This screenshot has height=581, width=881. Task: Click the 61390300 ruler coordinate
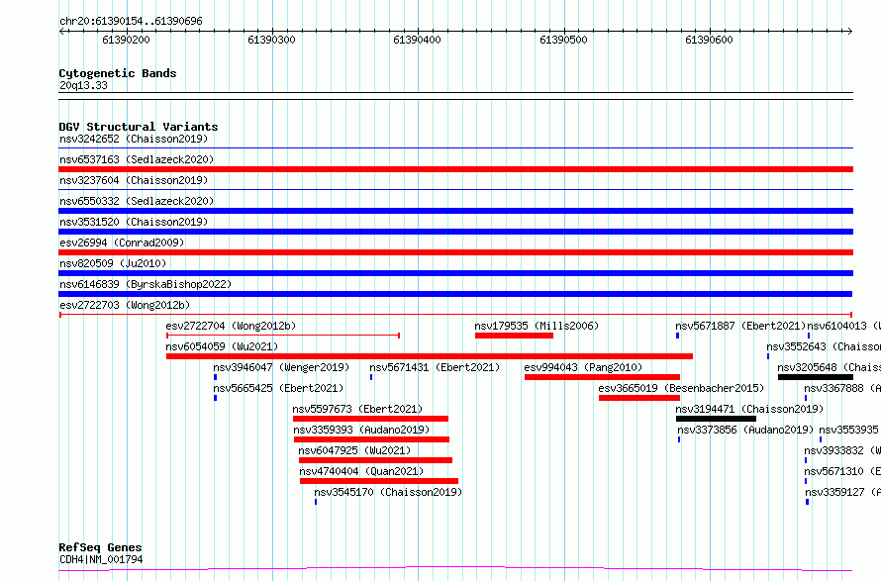271,40
